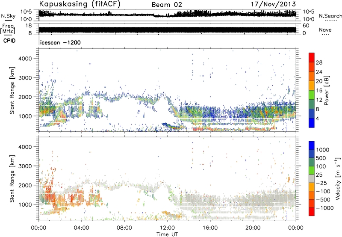This screenshot has height=237, width=342.
Task: Click the "4000" tick on the velocity panel
Action: tap(25, 147)
